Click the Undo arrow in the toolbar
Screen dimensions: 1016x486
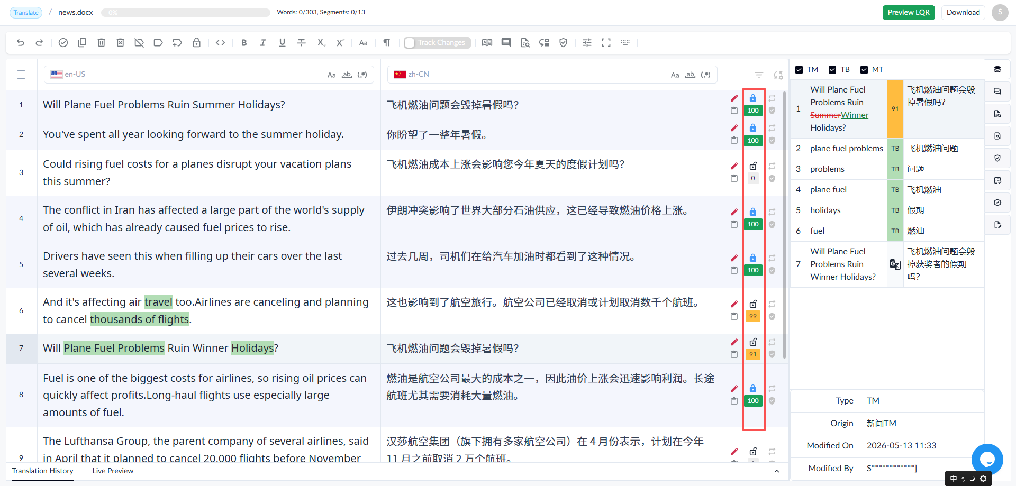tap(21, 43)
